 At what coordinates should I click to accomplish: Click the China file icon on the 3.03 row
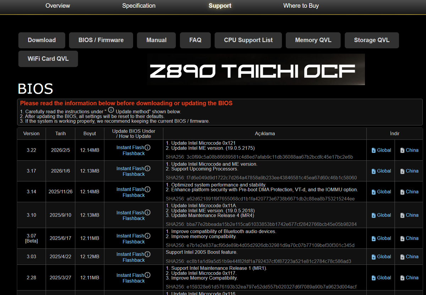tap(402, 256)
